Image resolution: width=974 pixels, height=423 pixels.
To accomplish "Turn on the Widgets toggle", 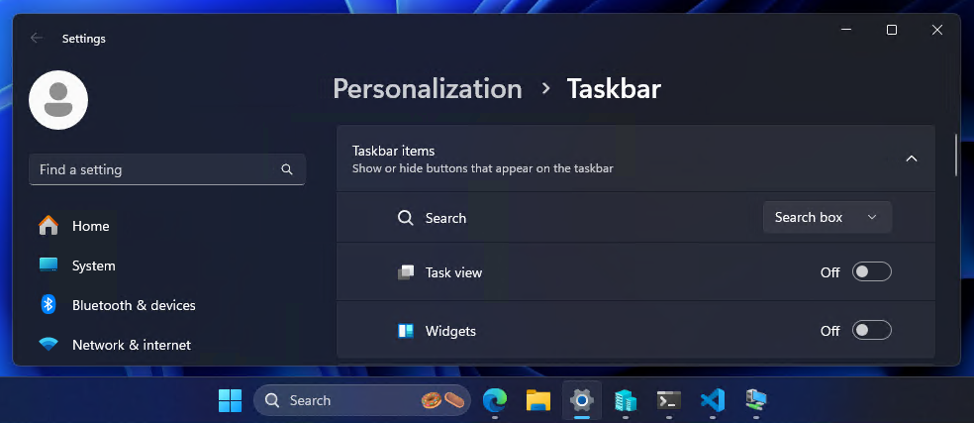I will [x=871, y=330].
